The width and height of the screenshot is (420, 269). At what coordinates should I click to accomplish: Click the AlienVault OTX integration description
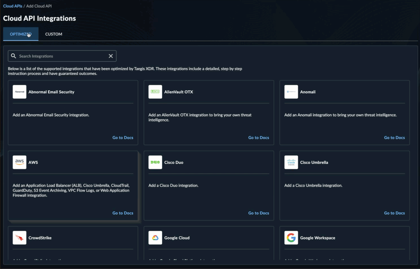coord(200,117)
